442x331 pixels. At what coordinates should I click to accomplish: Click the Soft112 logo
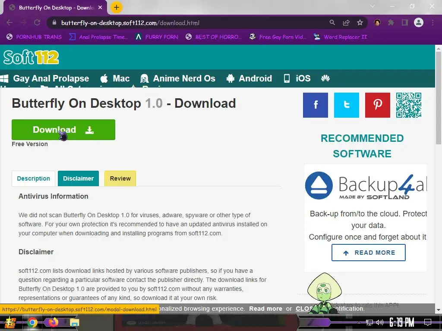click(x=31, y=57)
